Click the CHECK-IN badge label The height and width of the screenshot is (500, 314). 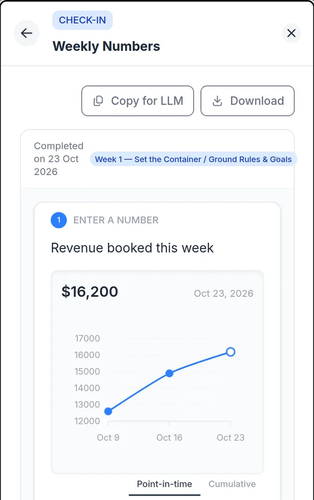pos(83,20)
